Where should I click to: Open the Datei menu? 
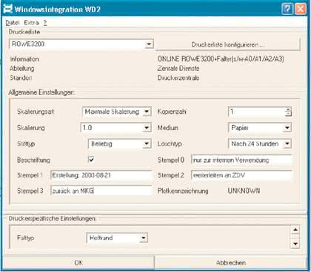pos(13,23)
